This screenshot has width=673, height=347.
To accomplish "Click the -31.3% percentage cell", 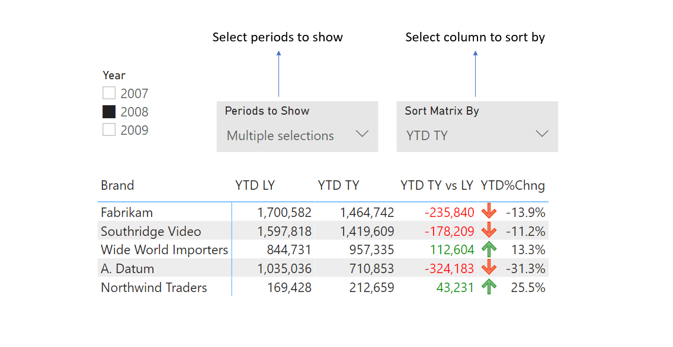I will point(525,268).
